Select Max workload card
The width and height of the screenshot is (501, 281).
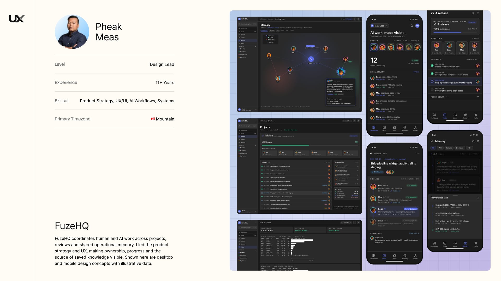462,48
